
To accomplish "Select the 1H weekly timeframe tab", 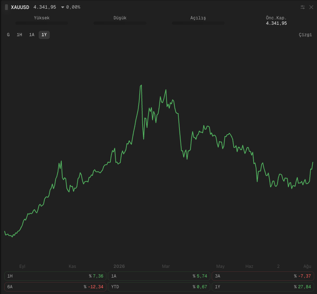I will point(19,35).
